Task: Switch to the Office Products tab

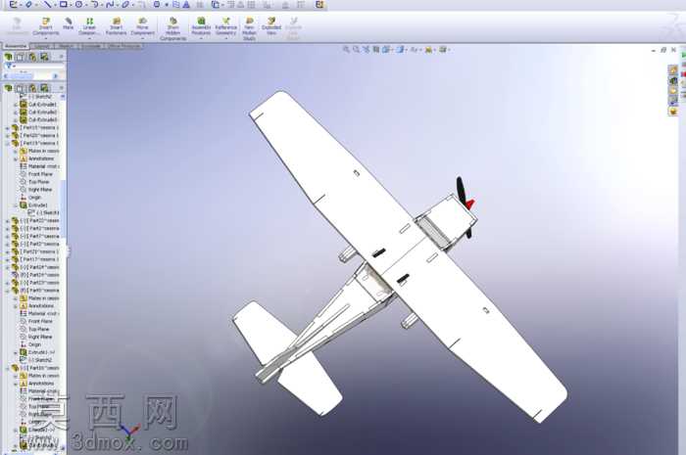Action: click(x=123, y=46)
